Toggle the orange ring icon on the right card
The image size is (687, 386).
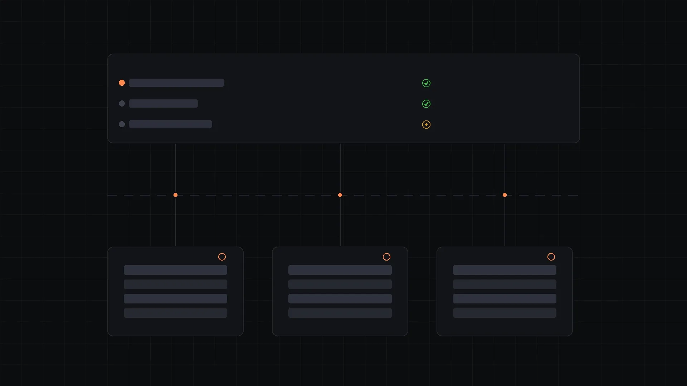tap(551, 257)
